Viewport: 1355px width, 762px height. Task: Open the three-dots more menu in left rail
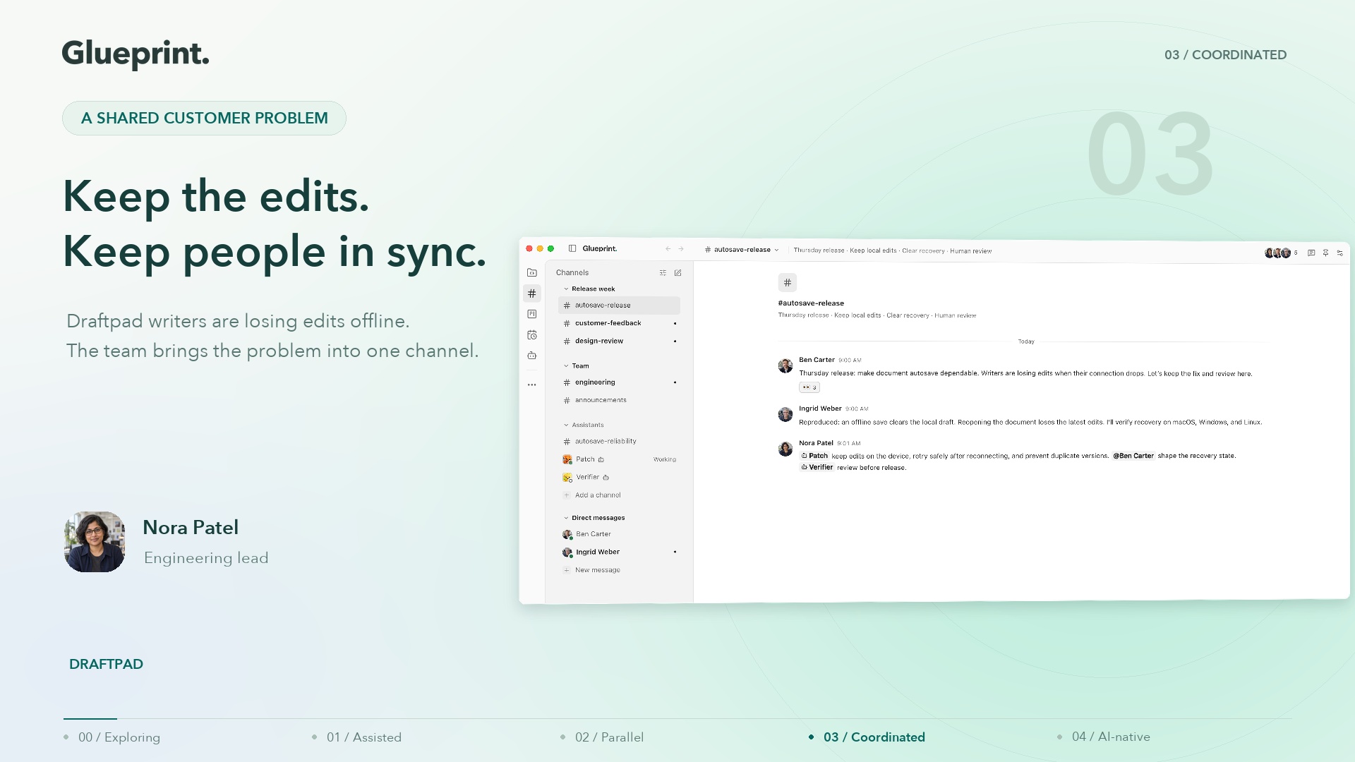tap(532, 385)
